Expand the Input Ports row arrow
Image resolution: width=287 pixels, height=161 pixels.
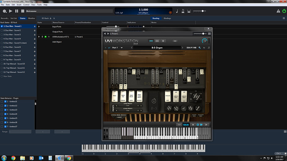point(39,27)
